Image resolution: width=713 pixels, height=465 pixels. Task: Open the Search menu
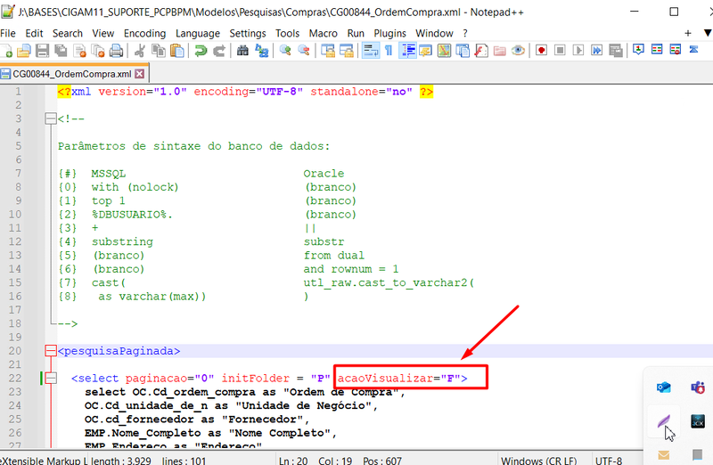coord(68,33)
